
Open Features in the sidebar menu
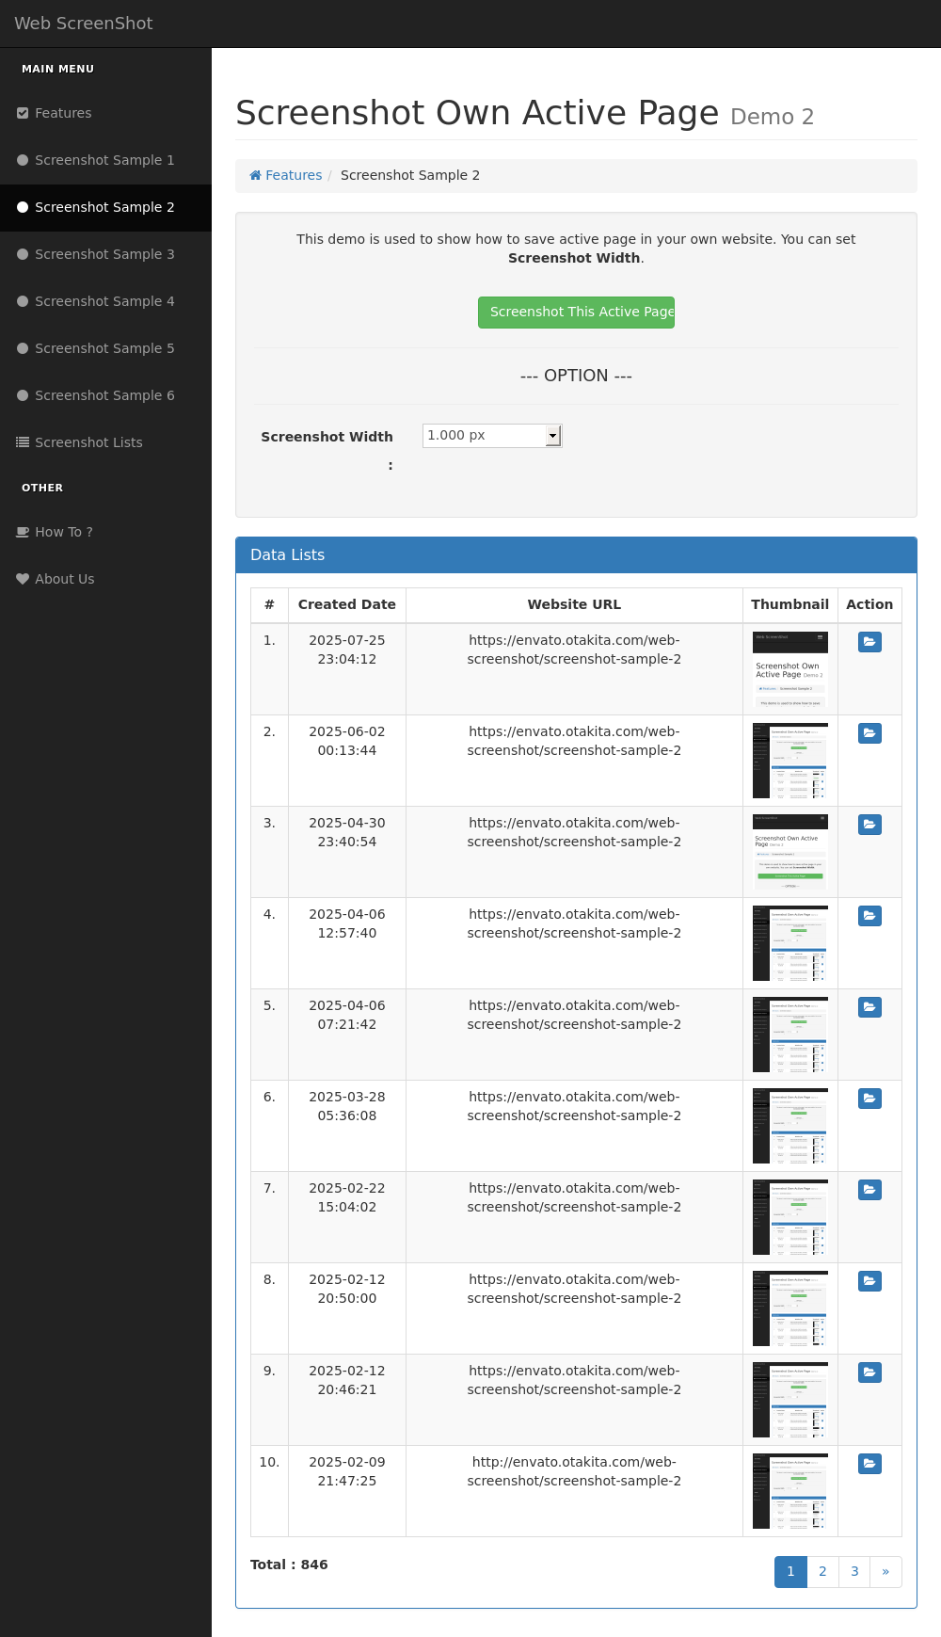pos(105,113)
